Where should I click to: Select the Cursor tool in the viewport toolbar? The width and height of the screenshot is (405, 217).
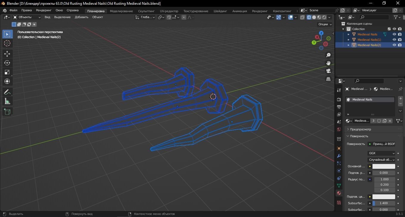click(x=7, y=43)
